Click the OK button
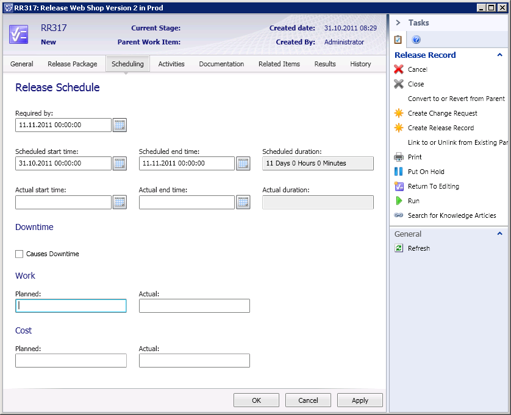 click(x=256, y=400)
